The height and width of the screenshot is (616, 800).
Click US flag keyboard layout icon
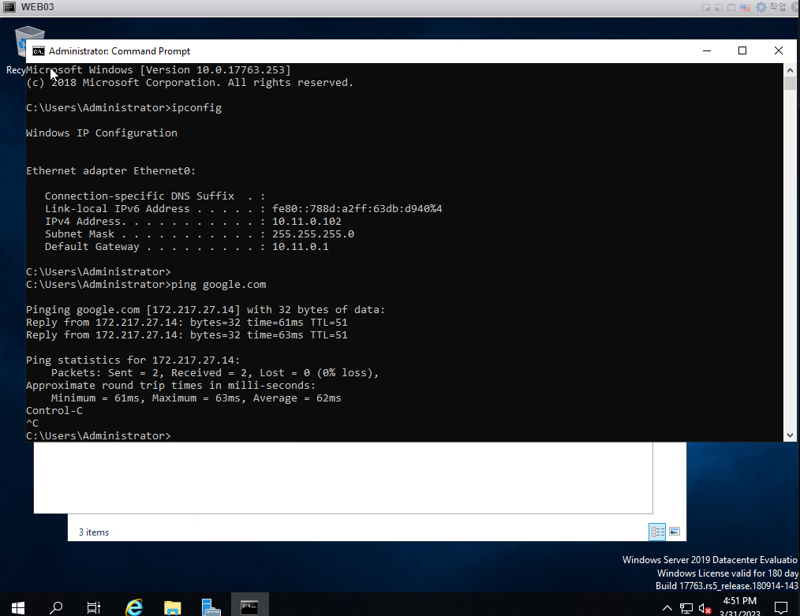[x=746, y=8]
